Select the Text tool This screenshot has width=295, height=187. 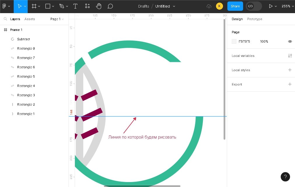click(x=75, y=6)
